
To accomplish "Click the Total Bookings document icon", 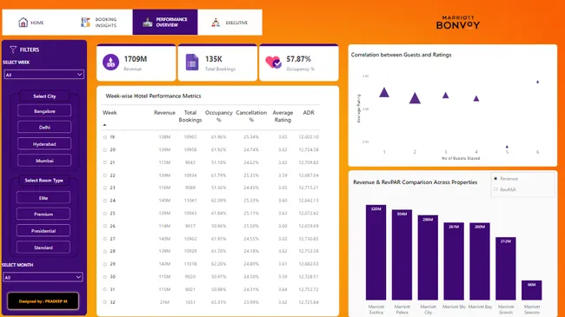I will 192,62.
